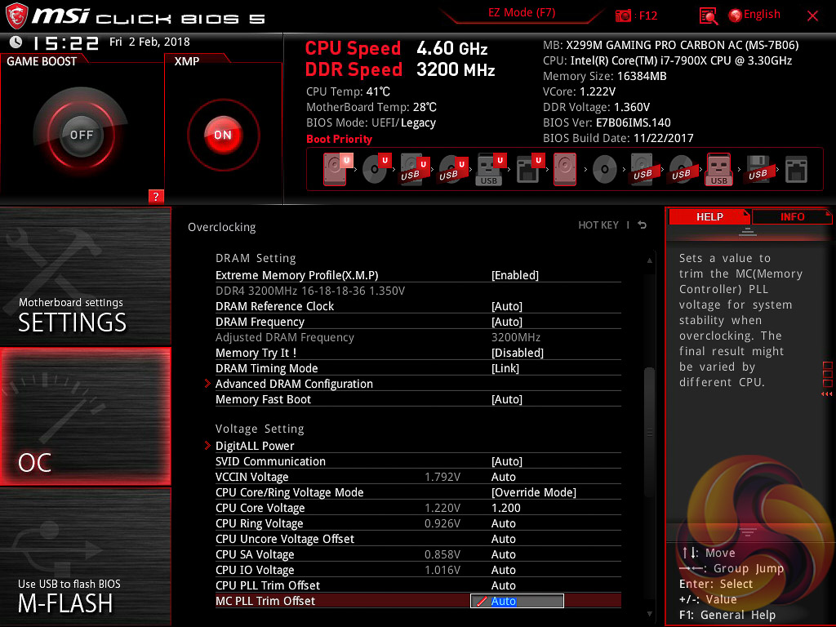Select the legacy network boot icon

[796, 170]
